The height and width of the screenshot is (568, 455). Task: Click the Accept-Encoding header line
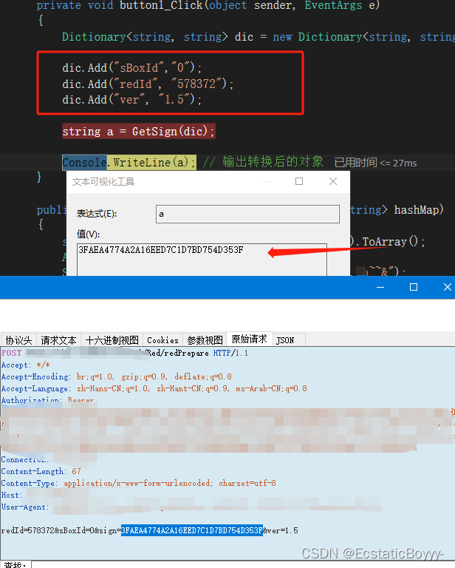(116, 376)
